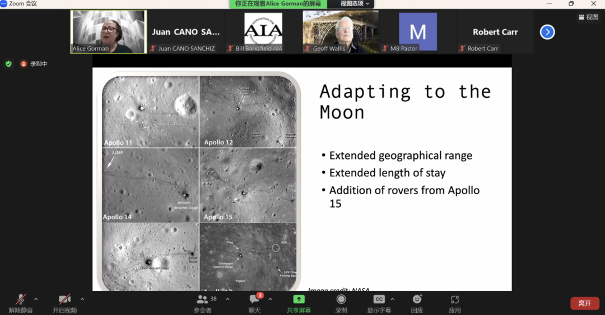Open 视图选项 view options dropdown
Screen dimensions: 605x315
(x=355, y=4)
